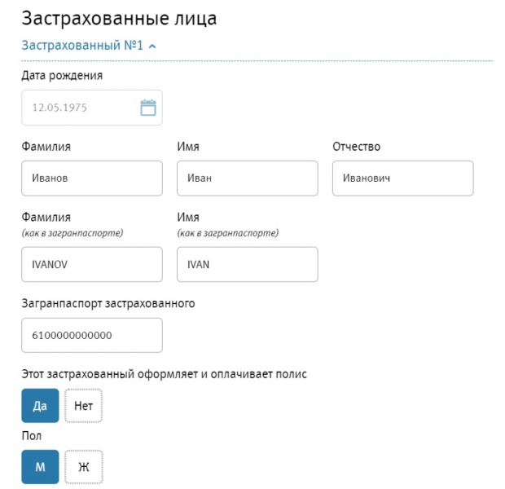This screenshot has height=489, width=505.
Task: Click the Дата рождения label
Action: (x=62, y=76)
